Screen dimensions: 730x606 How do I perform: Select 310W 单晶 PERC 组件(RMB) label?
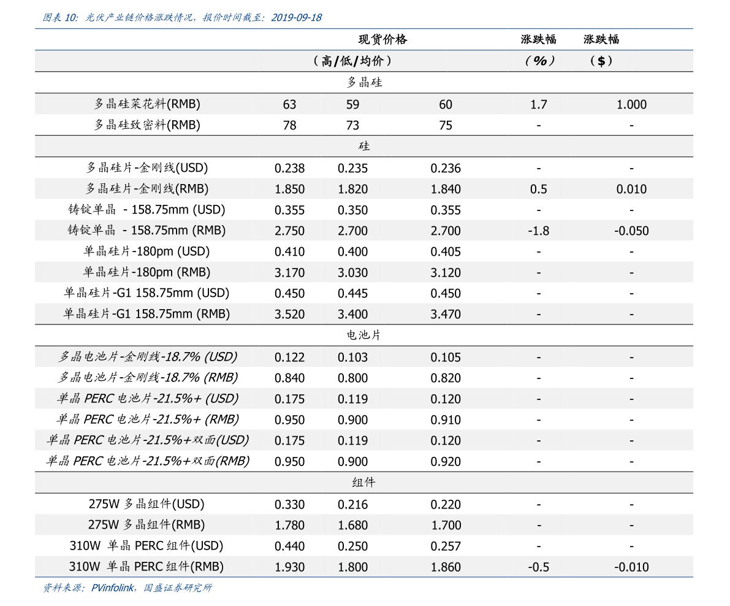point(146,567)
